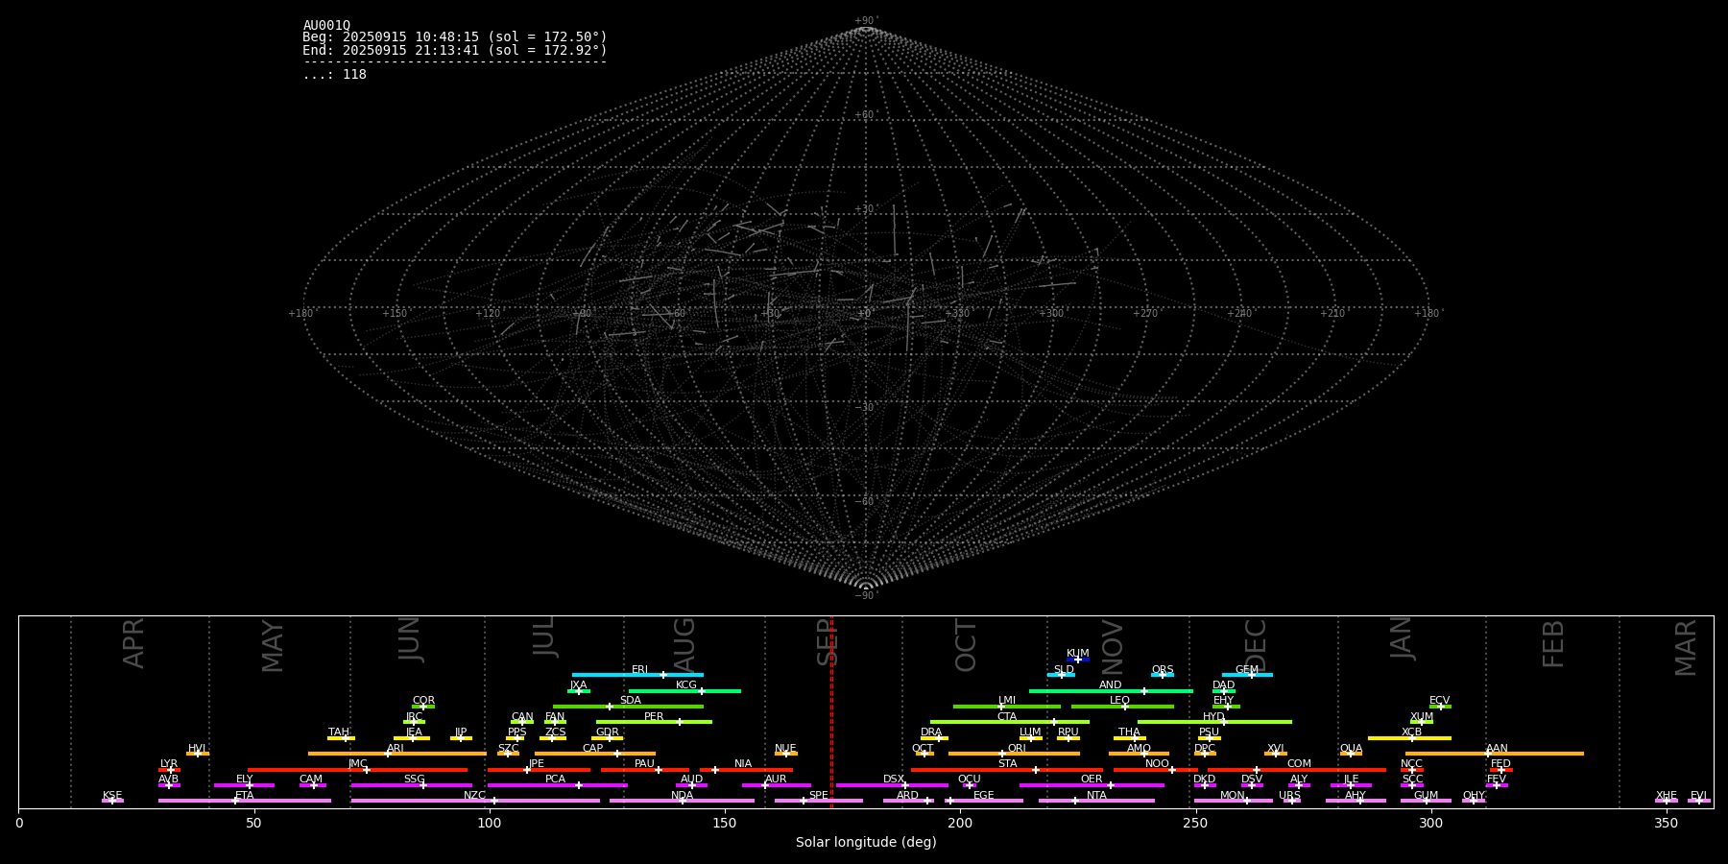The width and height of the screenshot is (1728, 864).
Task: Click the ECV shower label
Action: point(1439,701)
